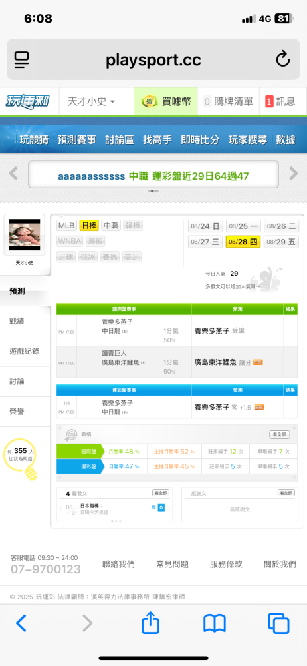Choose the 08/29 五 date
This screenshot has height=666, width=307.
point(282,242)
